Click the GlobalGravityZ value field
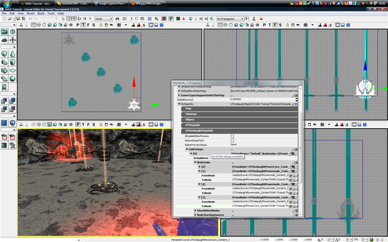The width and height of the screenshot is (388, 242). coord(262,100)
